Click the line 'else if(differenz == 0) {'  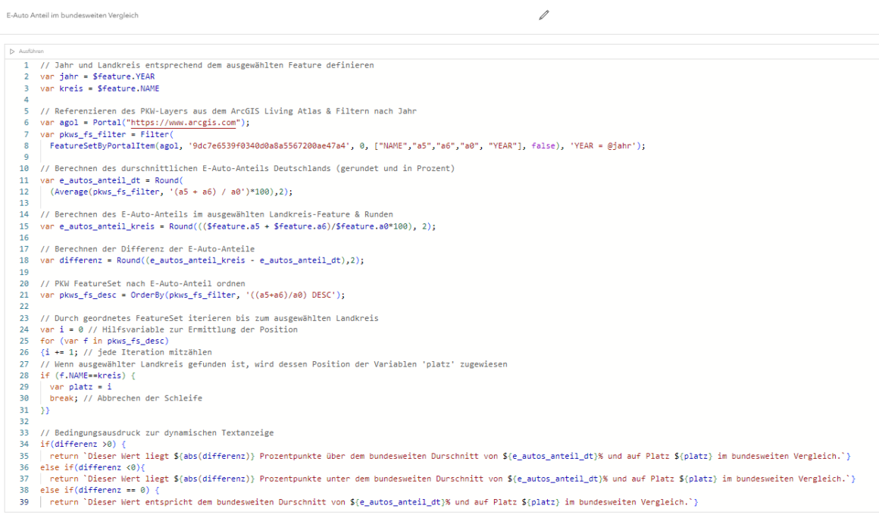coord(100,490)
